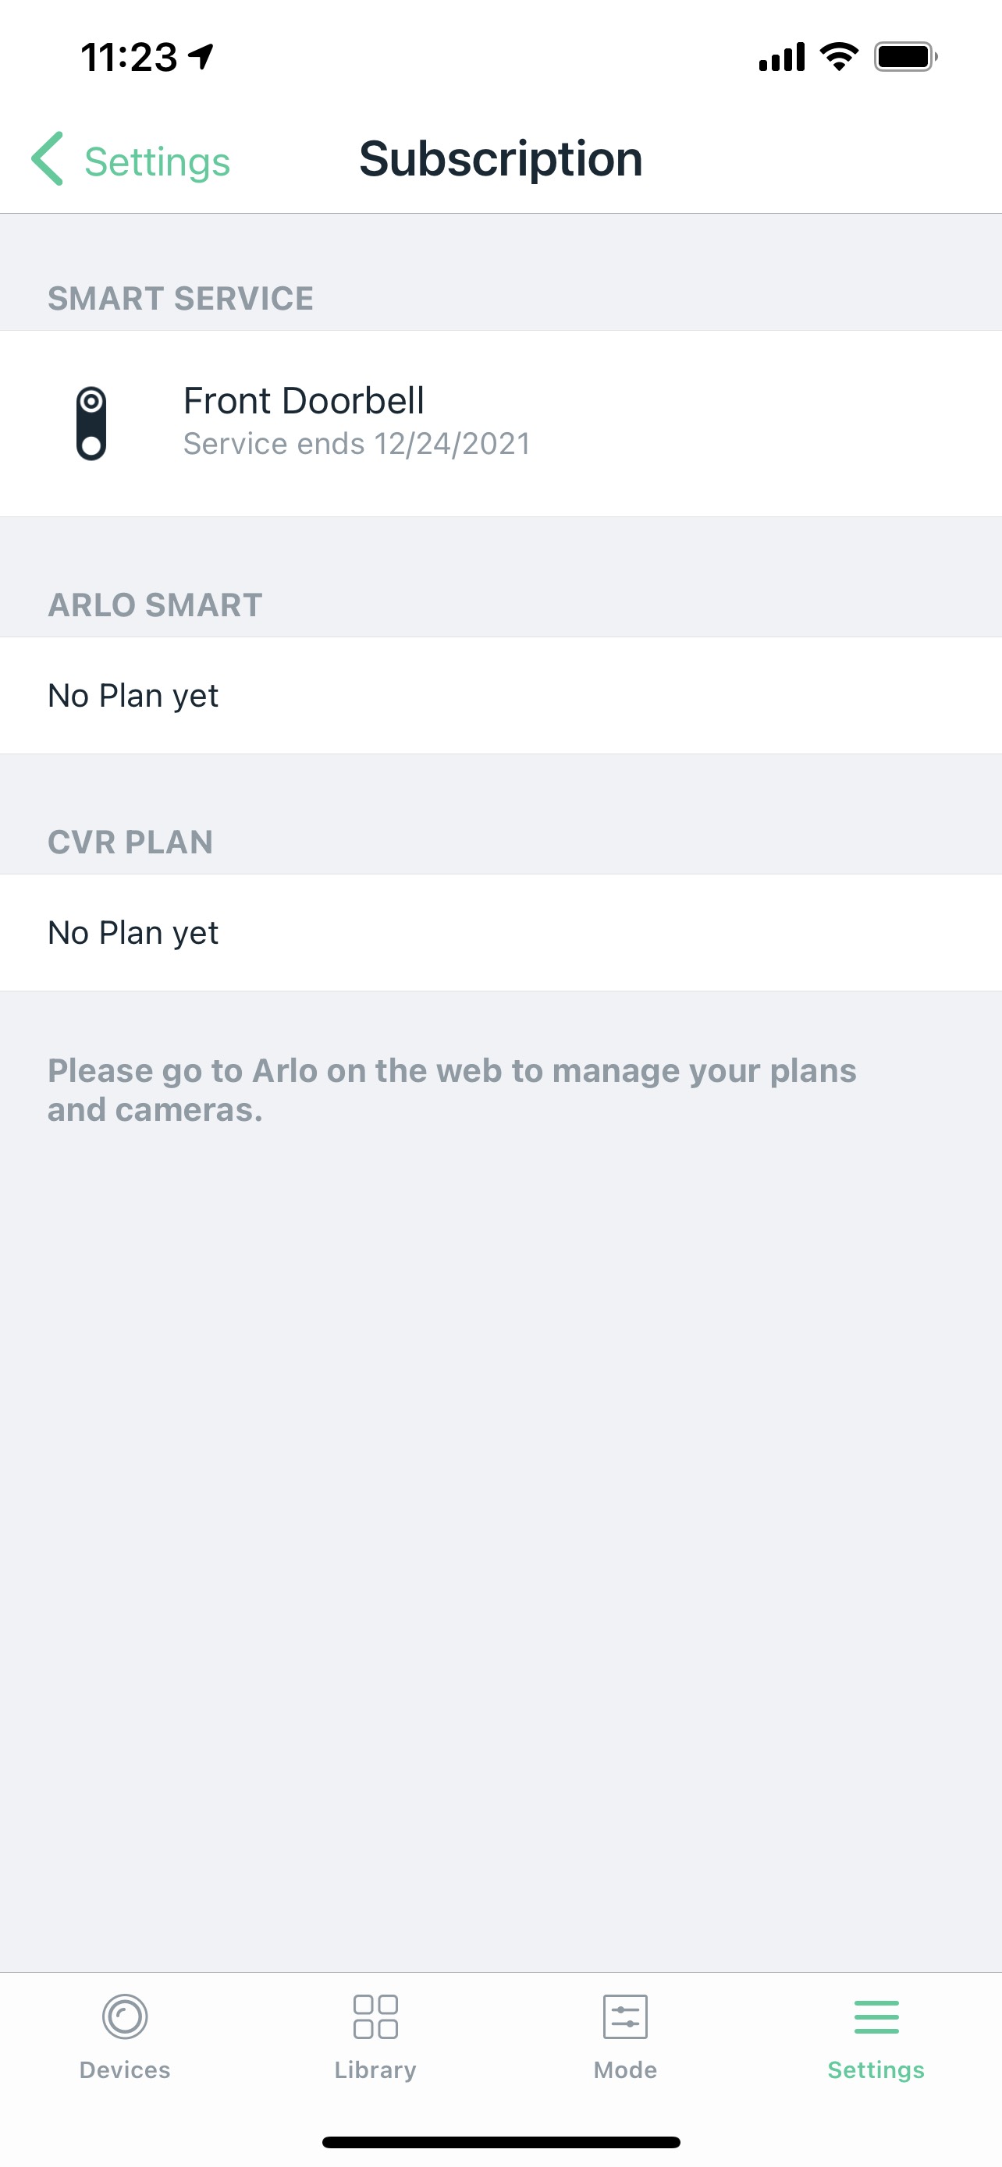
Task: Select the Arlo Smart No Plan yet row
Action: pos(500,696)
